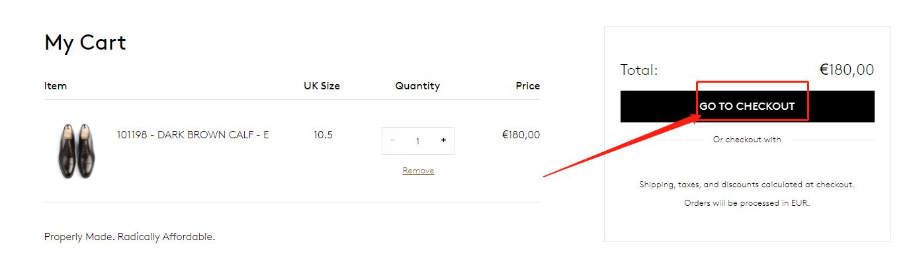Click the Price column header
The height and width of the screenshot is (262, 911).
tap(528, 86)
